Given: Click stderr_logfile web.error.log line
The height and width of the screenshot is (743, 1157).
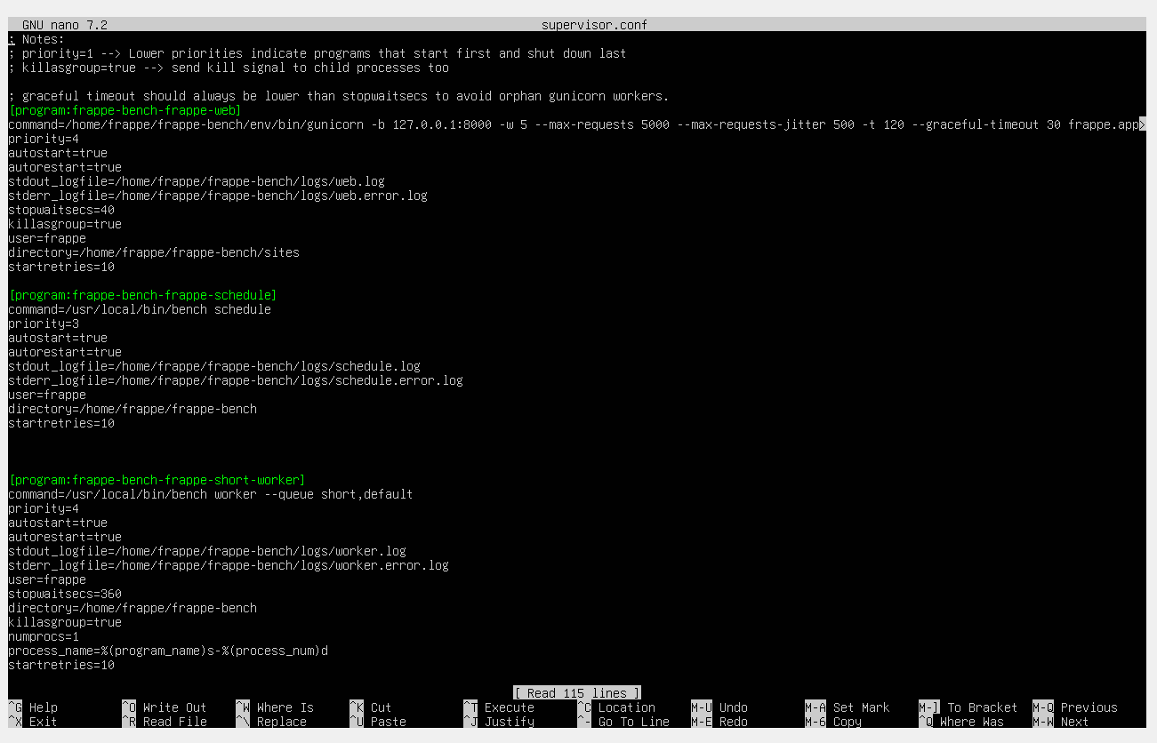Looking at the screenshot, I should coord(218,196).
